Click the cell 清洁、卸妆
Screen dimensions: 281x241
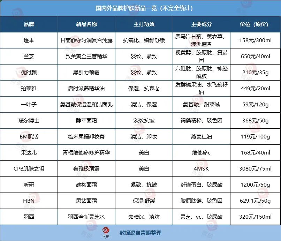tap(144, 137)
